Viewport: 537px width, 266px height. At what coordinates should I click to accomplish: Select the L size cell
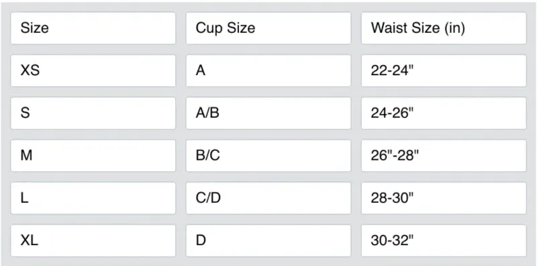point(93,198)
